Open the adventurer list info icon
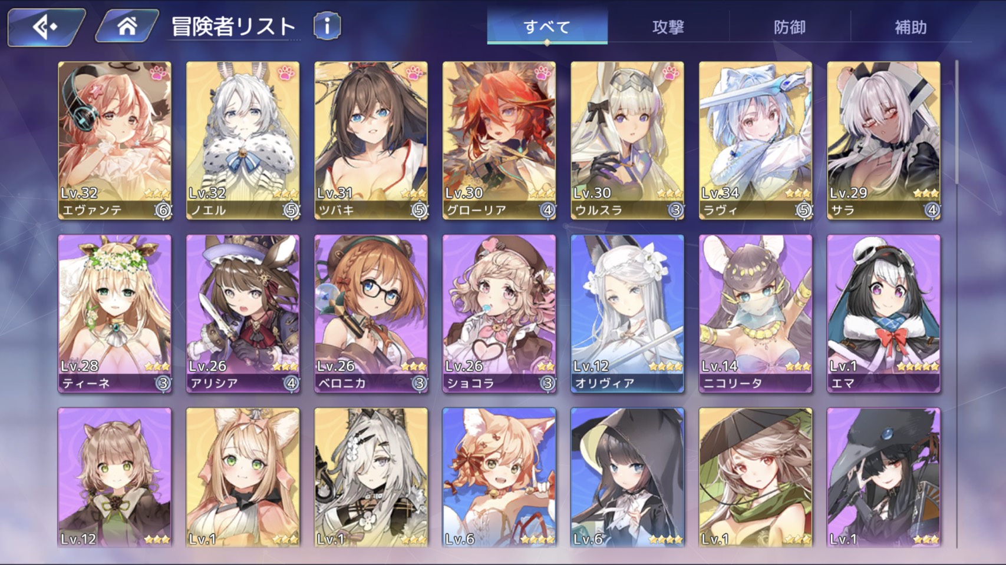 [327, 26]
